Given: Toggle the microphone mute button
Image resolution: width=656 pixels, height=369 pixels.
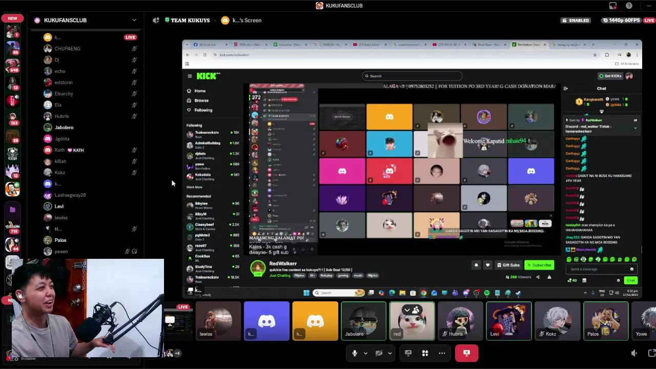Looking at the screenshot, I should pyautogui.click(x=355, y=353).
